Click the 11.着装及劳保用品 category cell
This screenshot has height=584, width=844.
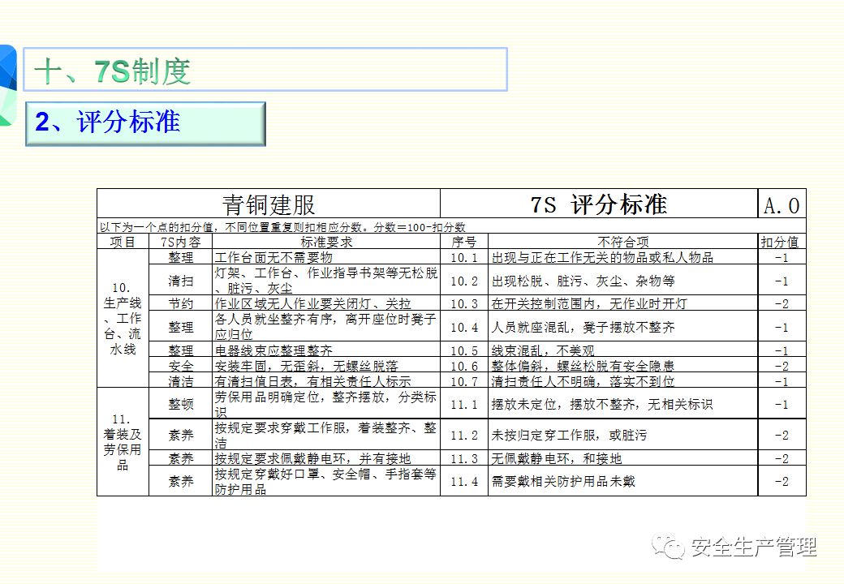point(123,442)
